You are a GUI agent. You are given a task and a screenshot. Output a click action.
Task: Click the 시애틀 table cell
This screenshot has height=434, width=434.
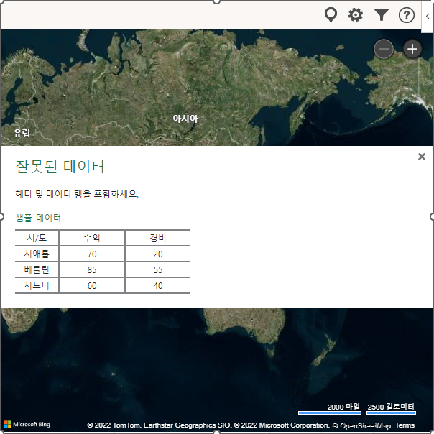pyautogui.click(x=37, y=254)
